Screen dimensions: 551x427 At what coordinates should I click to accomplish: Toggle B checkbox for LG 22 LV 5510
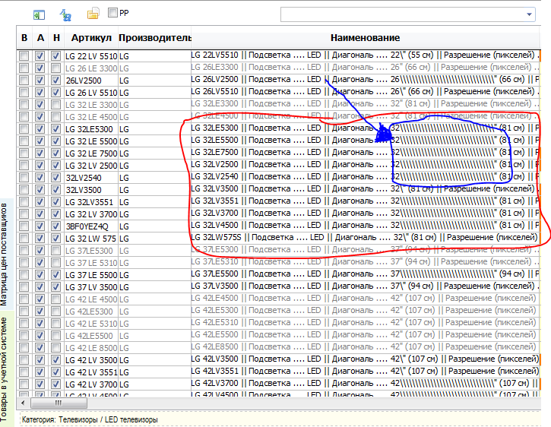[24, 56]
